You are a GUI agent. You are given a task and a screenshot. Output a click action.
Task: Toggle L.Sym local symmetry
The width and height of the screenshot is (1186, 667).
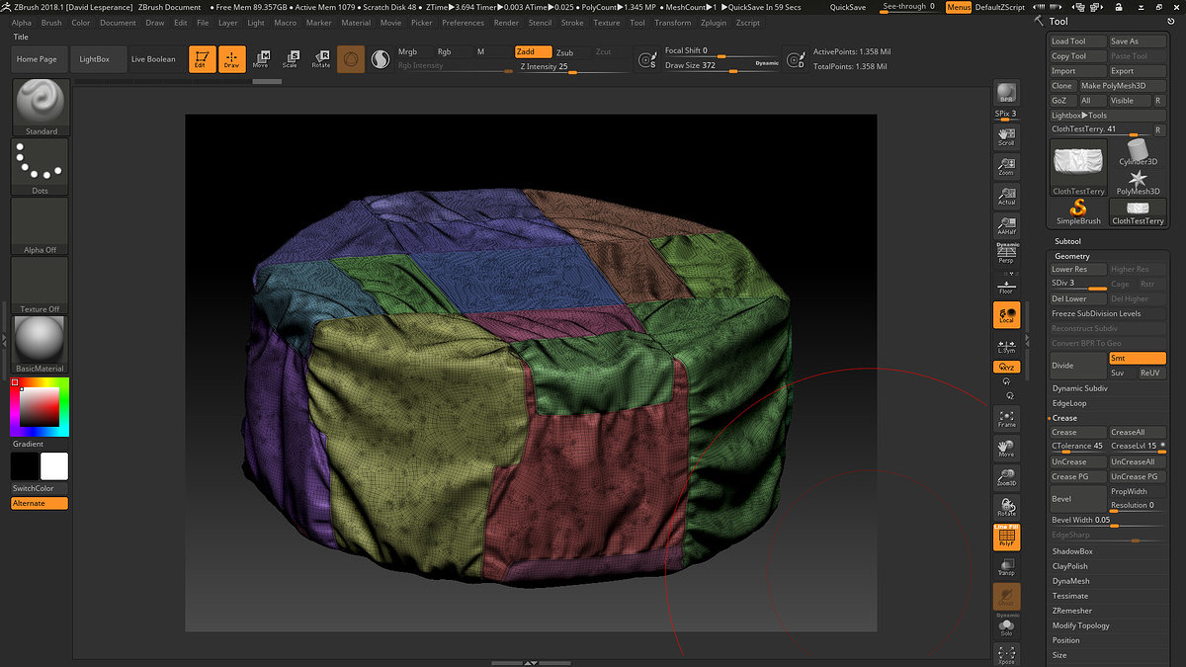click(x=1006, y=345)
